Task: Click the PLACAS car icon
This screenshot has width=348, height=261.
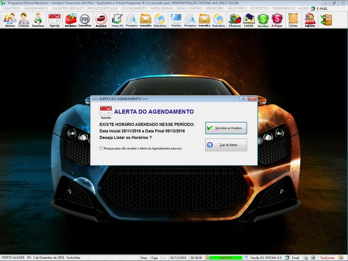Action: (101, 20)
